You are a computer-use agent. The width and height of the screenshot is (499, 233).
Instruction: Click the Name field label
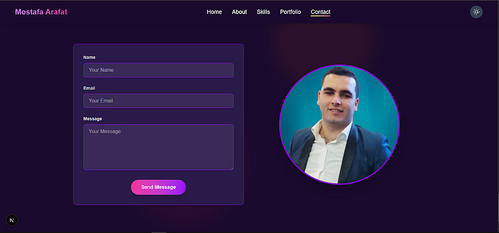click(x=89, y=57)
